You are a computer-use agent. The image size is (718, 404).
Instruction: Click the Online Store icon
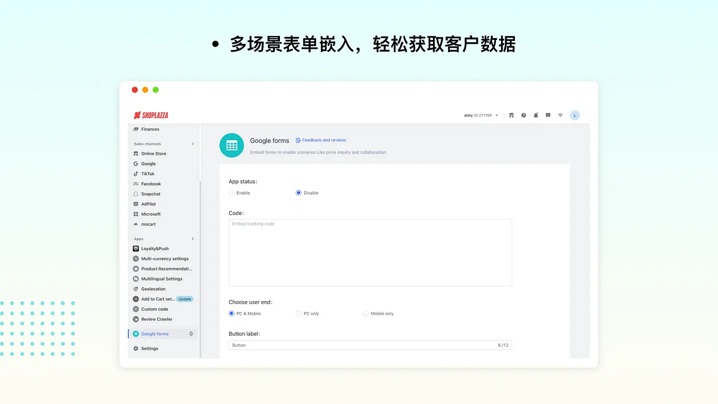click(136, 154)
